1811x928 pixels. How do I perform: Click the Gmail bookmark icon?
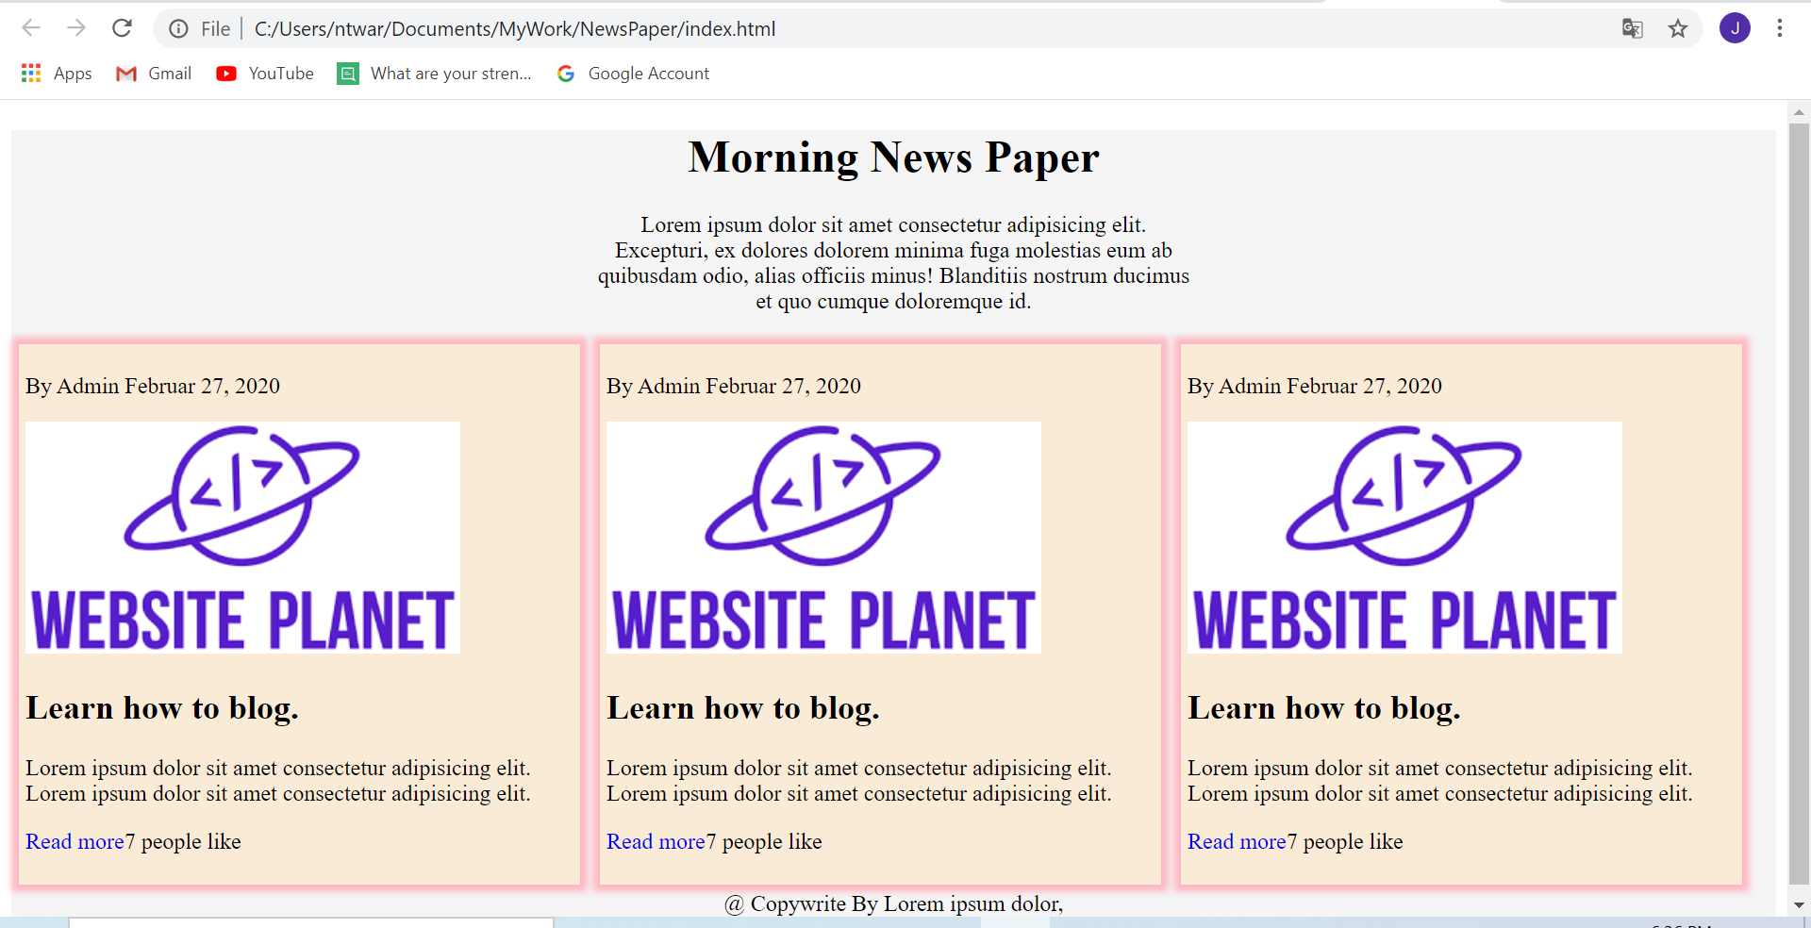(126, 74)
